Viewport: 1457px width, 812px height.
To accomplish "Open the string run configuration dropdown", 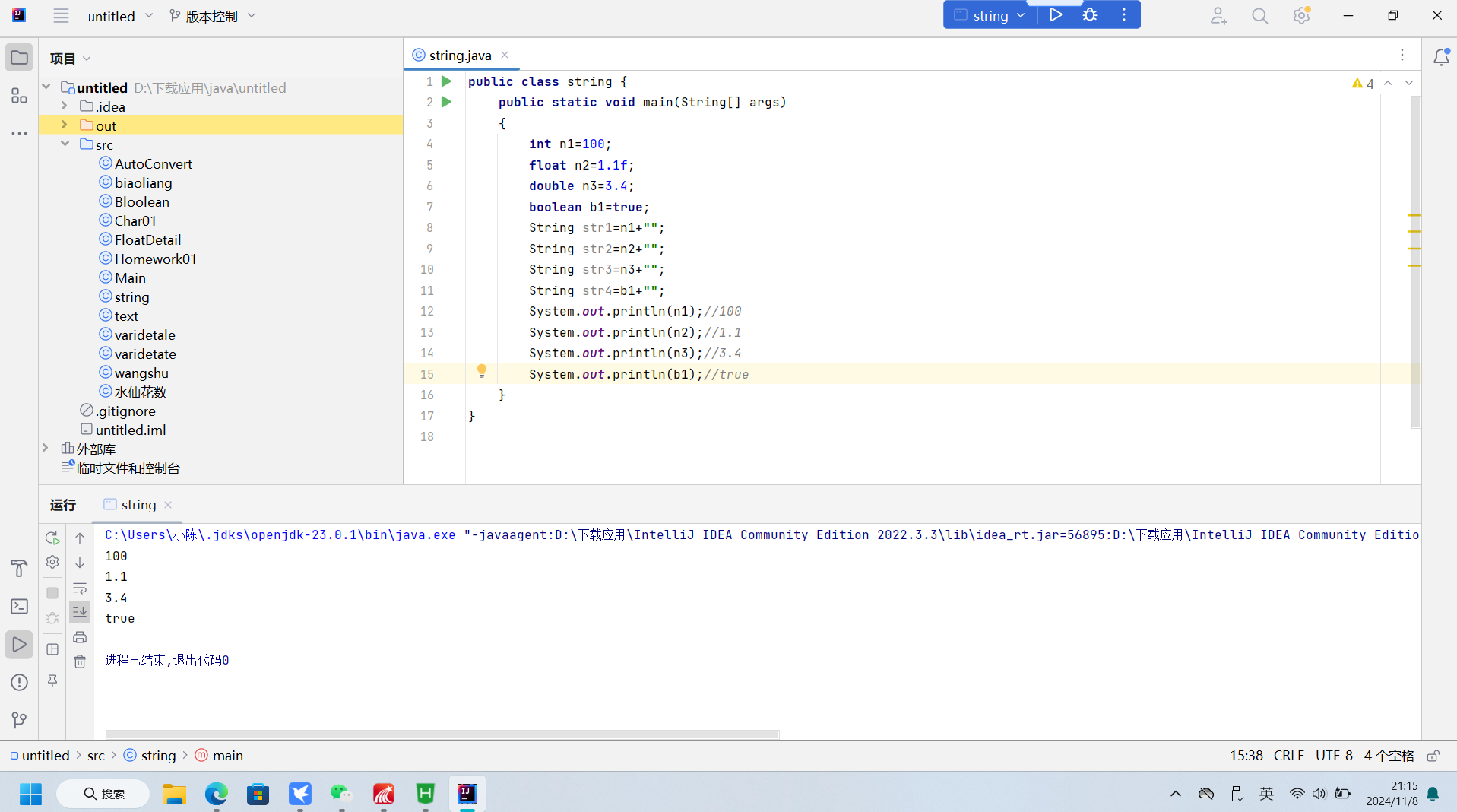I will [x=990, y=15].
